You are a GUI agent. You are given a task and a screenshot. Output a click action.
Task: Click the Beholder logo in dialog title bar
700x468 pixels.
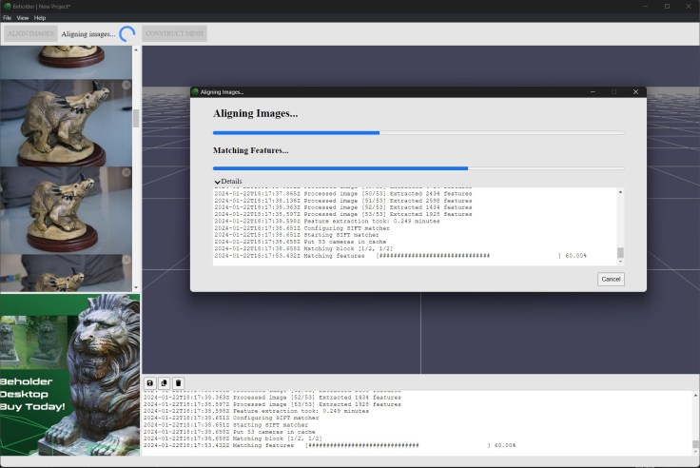coord(196,92)
